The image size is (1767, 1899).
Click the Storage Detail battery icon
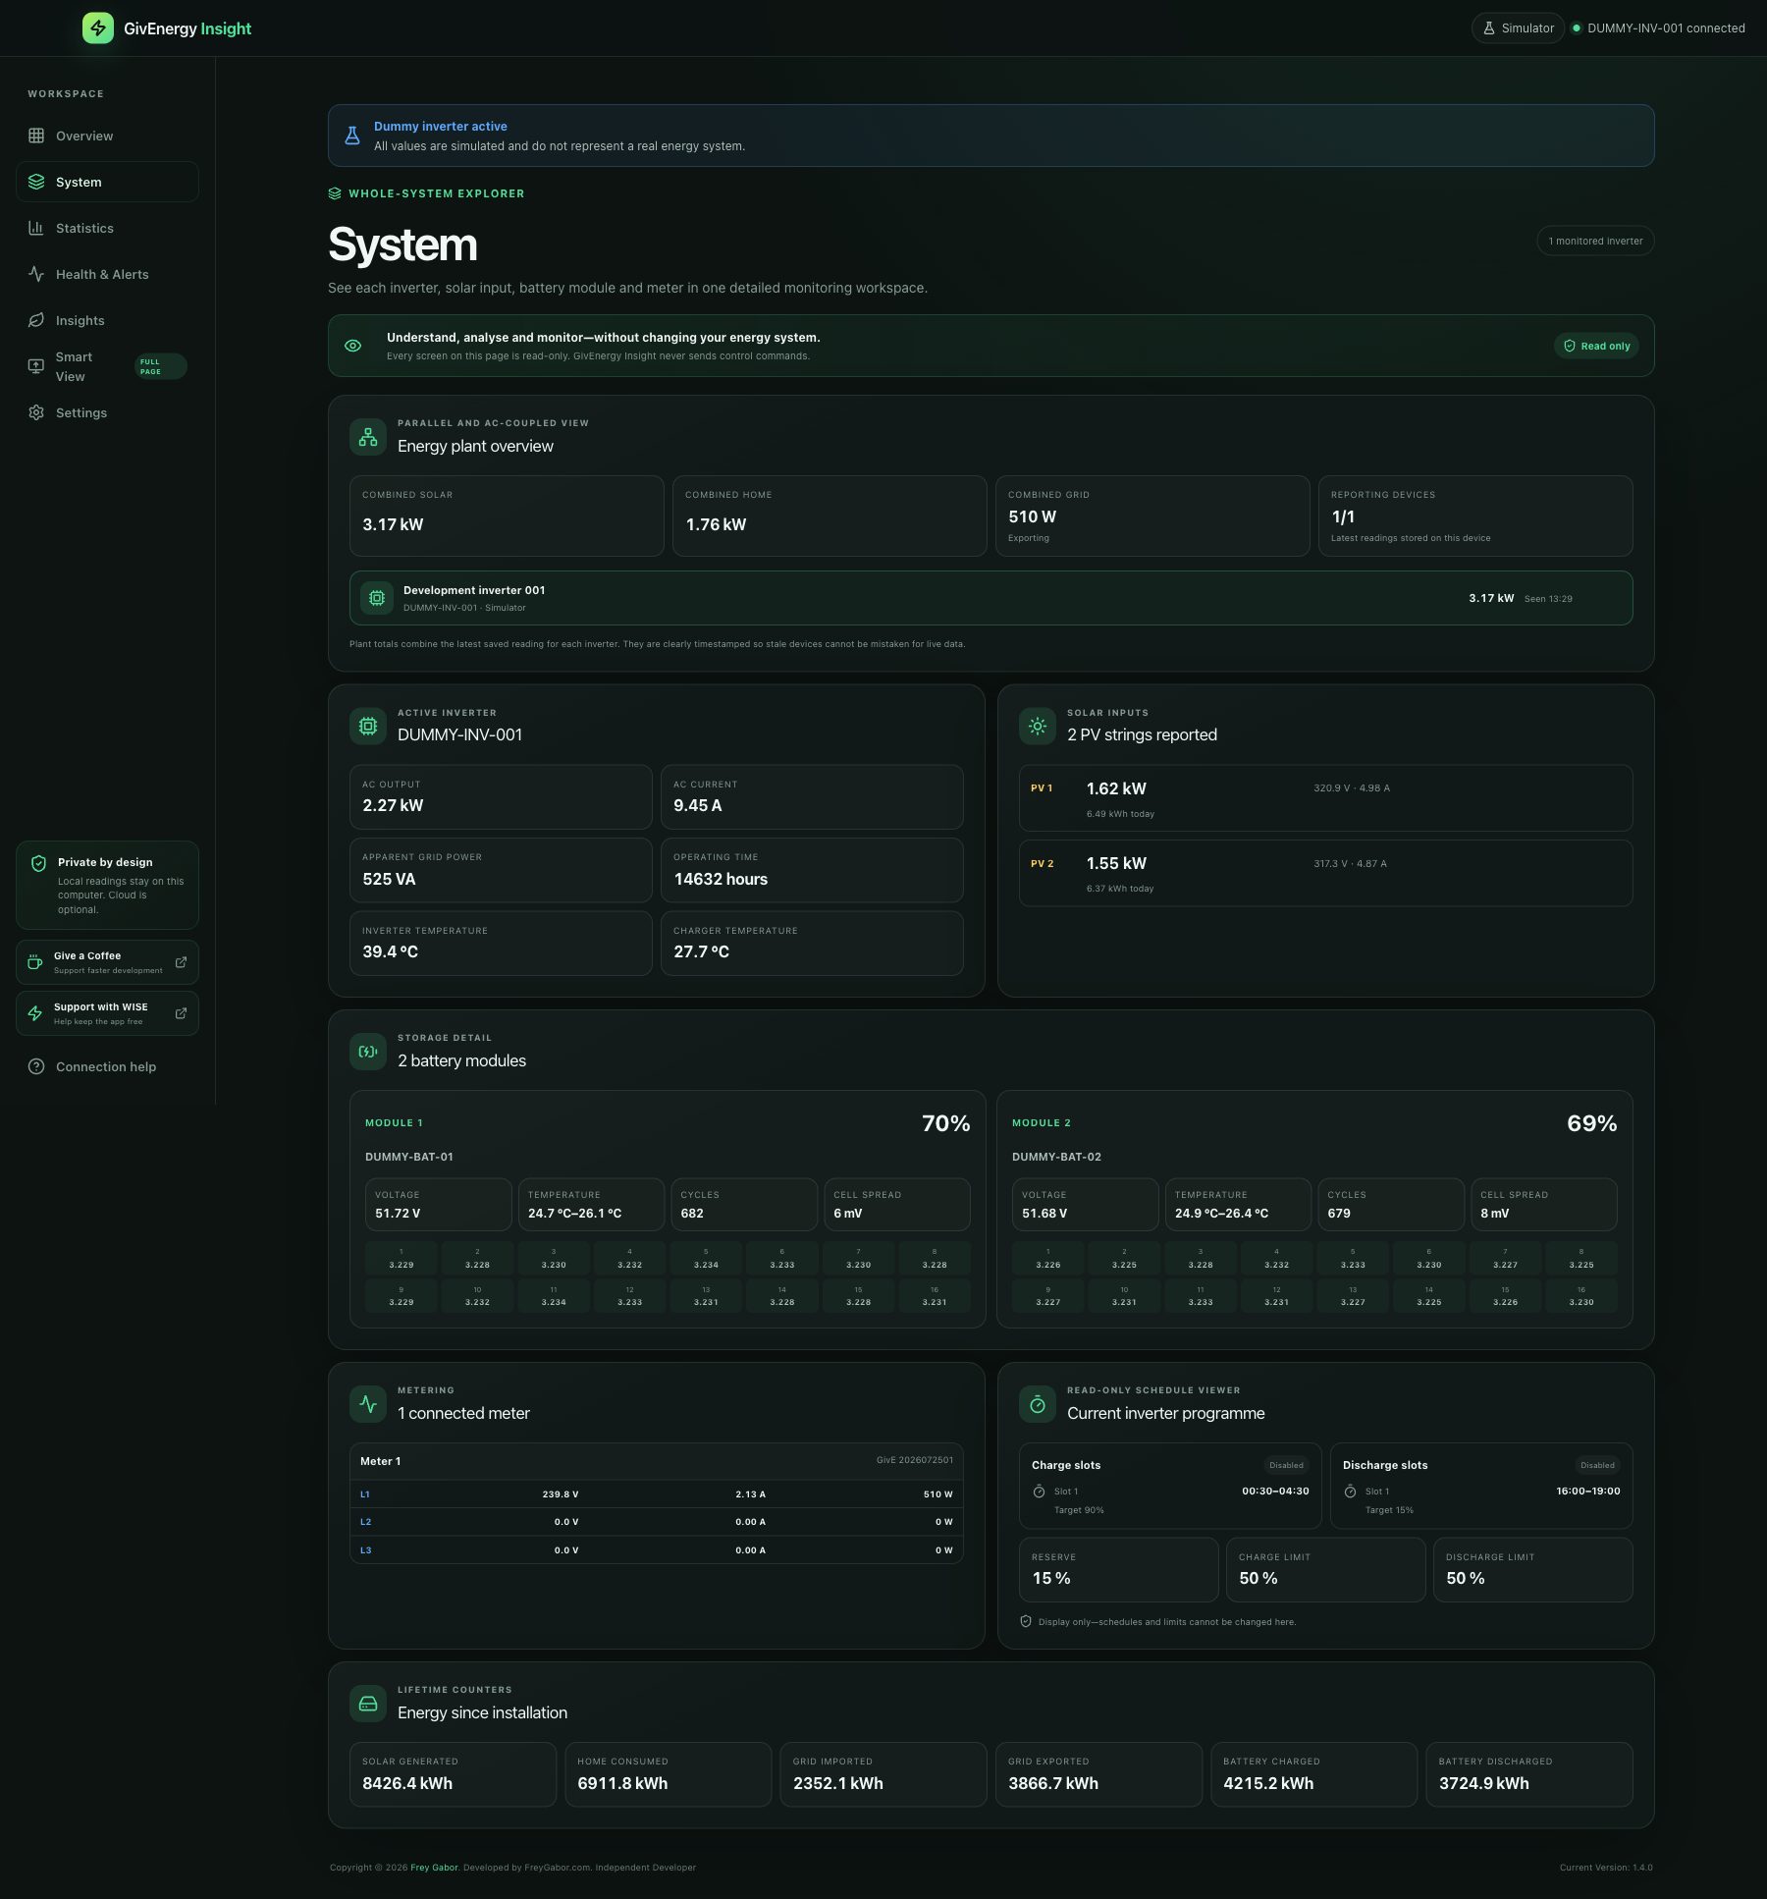(368, 1052)
